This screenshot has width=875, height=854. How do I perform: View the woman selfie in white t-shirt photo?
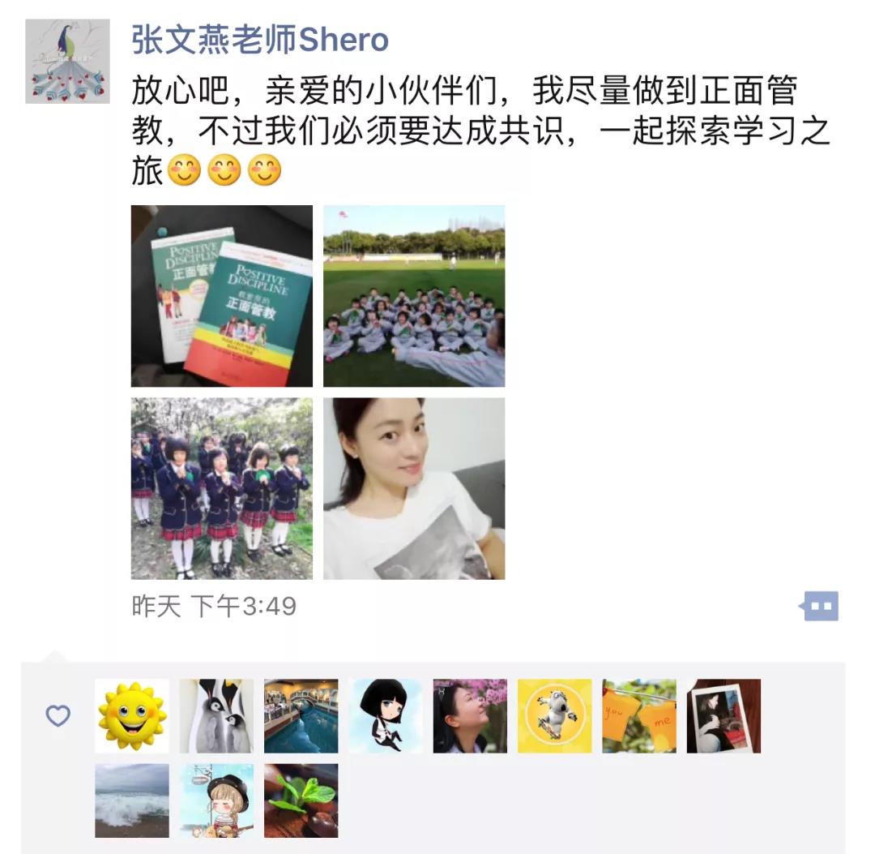[x=414, y=489]
